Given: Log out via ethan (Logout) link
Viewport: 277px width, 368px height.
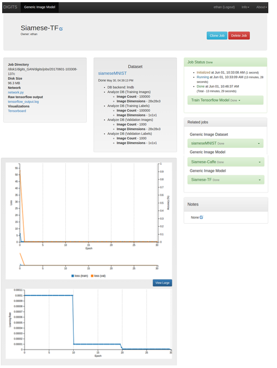Looking at the screenshot, I should click(224, 7).
